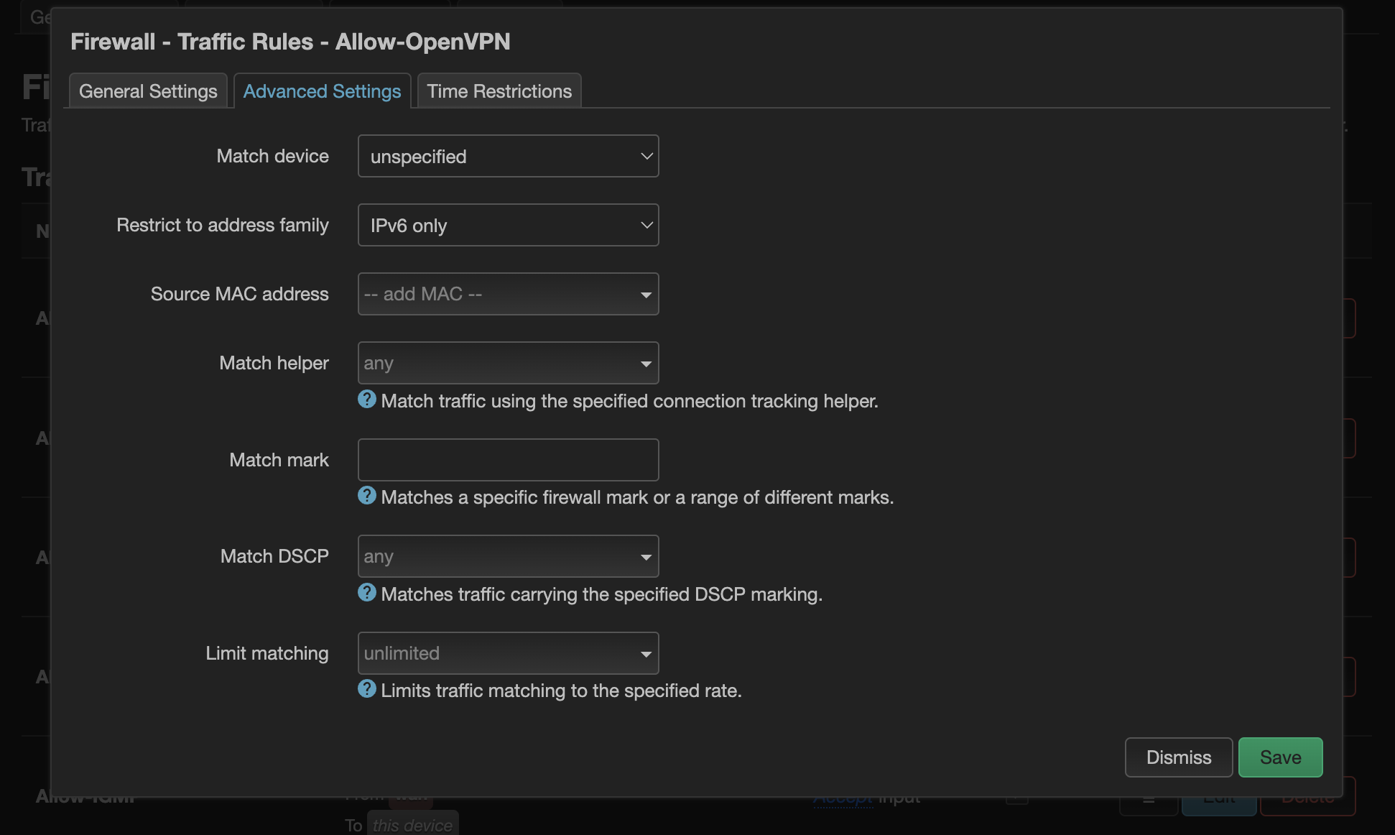The image size is (1395, 835).
Task: Click the Match mark label
Action: tap(279, 460)
